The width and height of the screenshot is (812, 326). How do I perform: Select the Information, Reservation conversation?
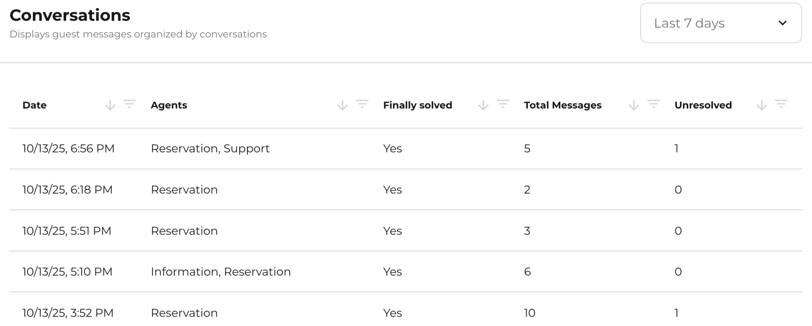(220, 272)
